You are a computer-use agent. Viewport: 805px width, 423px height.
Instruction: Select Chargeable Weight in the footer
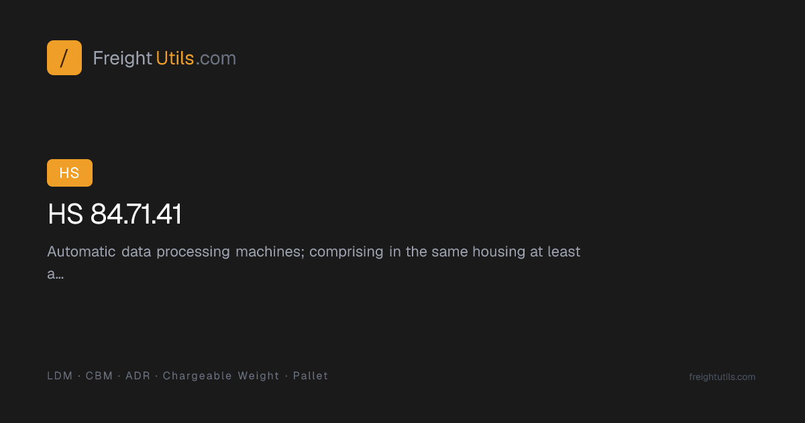(221, 376)
